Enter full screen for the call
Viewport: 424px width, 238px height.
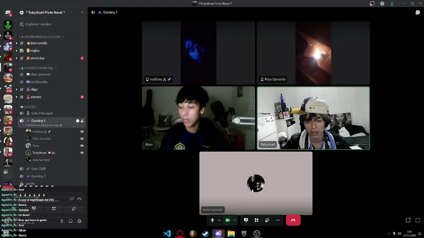point(418,220)
